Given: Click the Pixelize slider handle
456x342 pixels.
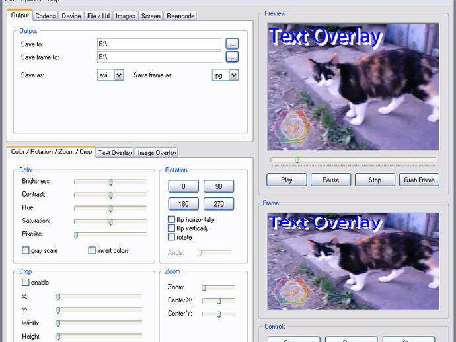Looking at the screenshot, I should click(x=76, y=235).
